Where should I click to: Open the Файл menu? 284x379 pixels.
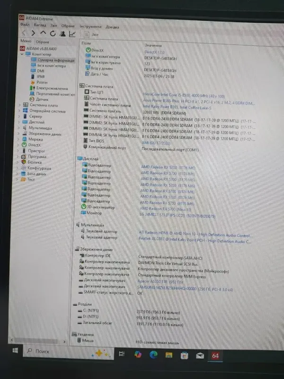coord(25,27)
